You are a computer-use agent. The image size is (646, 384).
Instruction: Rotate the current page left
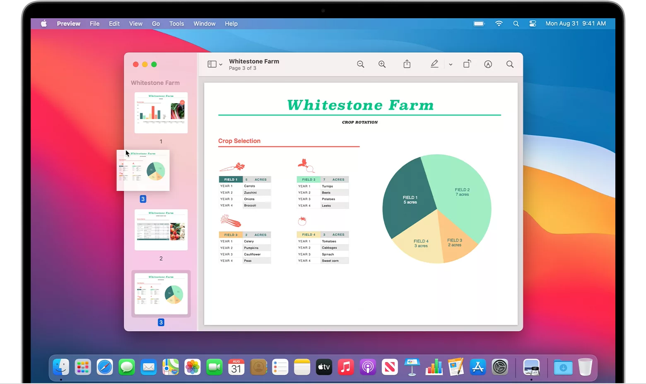click(467, 64)
